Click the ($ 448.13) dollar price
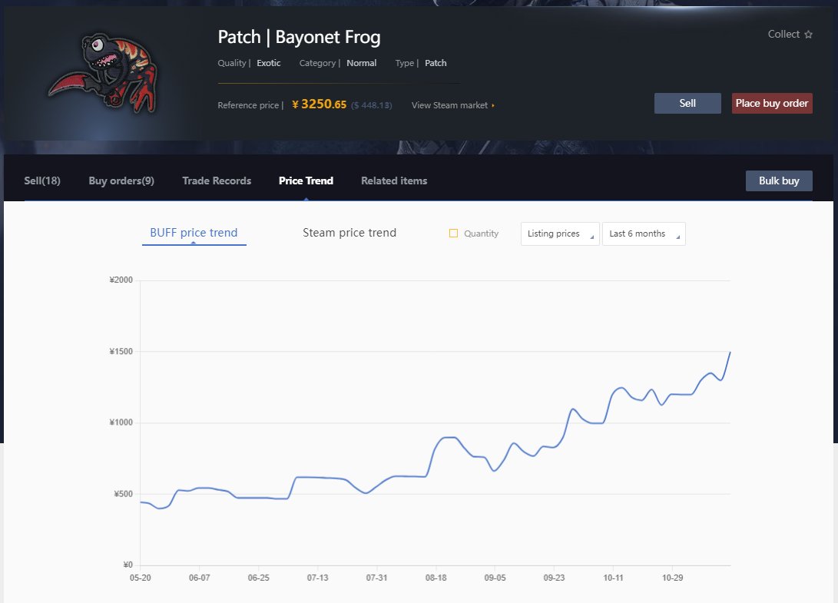Viewport: 838px width, 603px height. pyautogui.click(x=372, y=105)
